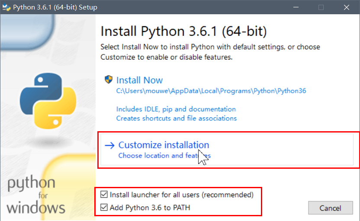Uncheck the Add Python 3.6 to PATH checkbox
The image size is (360, 221).
coord(104,207)
